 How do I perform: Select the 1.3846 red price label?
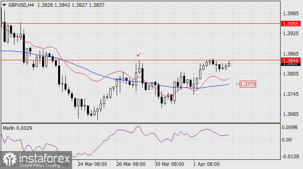(291, 60)
